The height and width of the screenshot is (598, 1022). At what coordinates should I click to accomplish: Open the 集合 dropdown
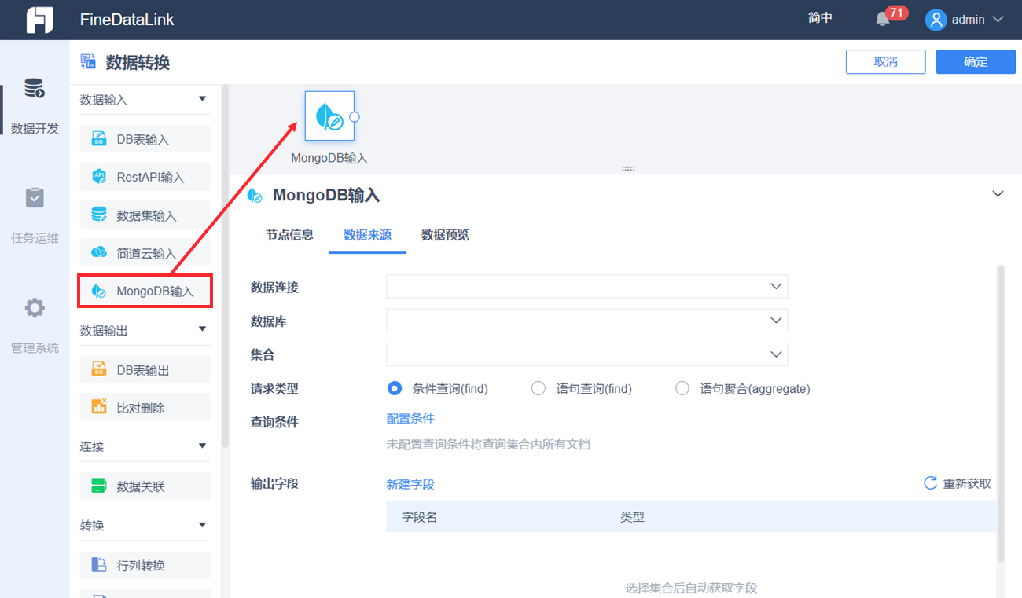tap(586, 354)
